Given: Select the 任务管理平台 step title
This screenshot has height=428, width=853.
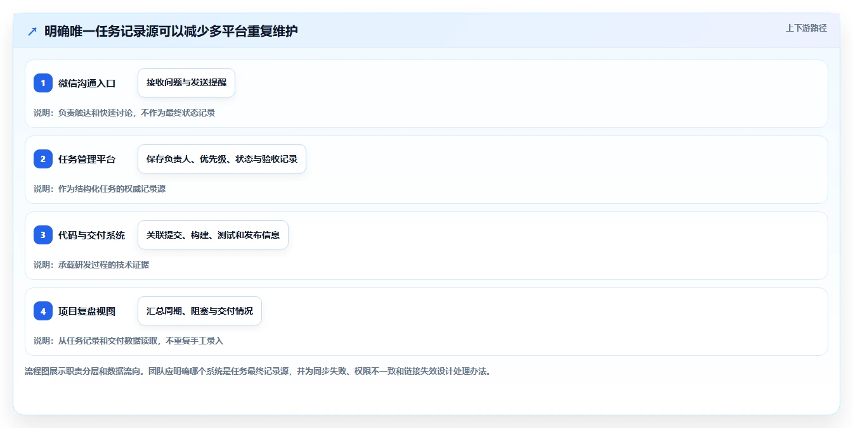Looking at the screenshot, I should 87,159.
